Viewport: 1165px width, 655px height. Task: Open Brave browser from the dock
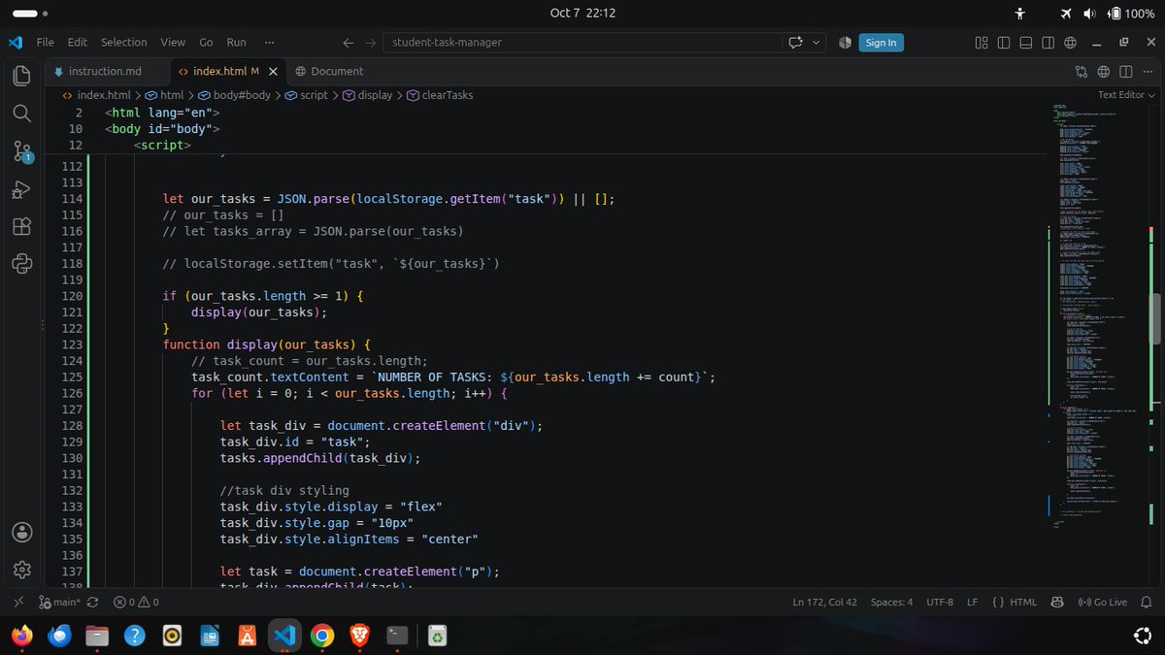tap(359, 636)
